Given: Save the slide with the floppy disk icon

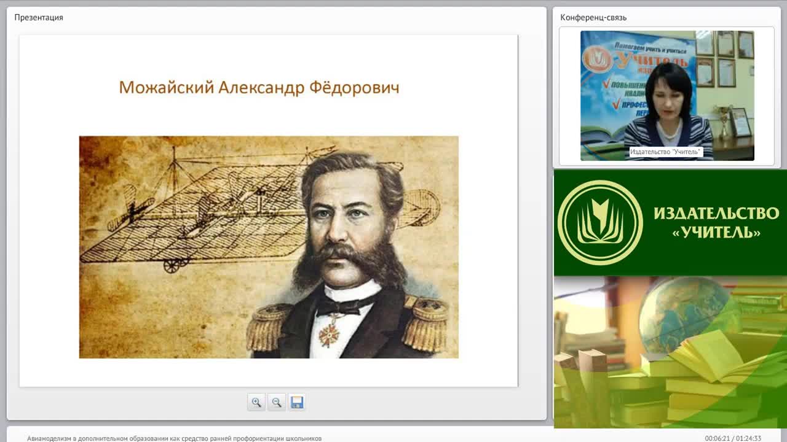Looking at the screenshot, I should 297,403.
